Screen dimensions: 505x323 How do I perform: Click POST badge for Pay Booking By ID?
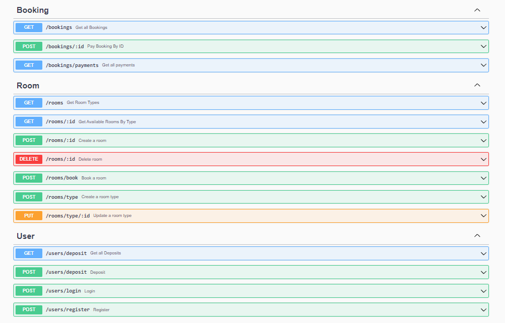point(29,46)
